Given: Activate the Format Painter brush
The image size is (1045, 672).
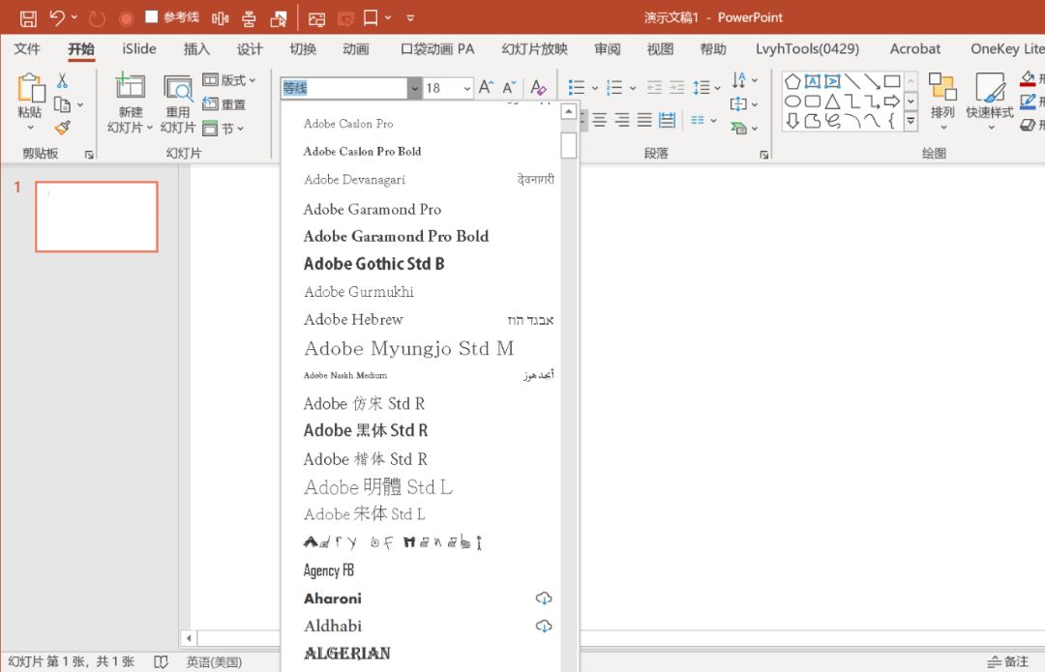Looking at the screenshot, I should coord(63,128).
